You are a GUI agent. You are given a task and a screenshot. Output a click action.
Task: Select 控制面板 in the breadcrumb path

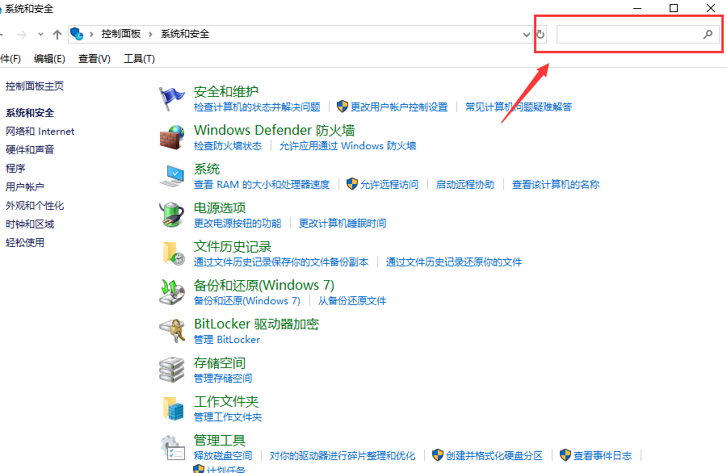pyautogui.click(x=121, y=34)
